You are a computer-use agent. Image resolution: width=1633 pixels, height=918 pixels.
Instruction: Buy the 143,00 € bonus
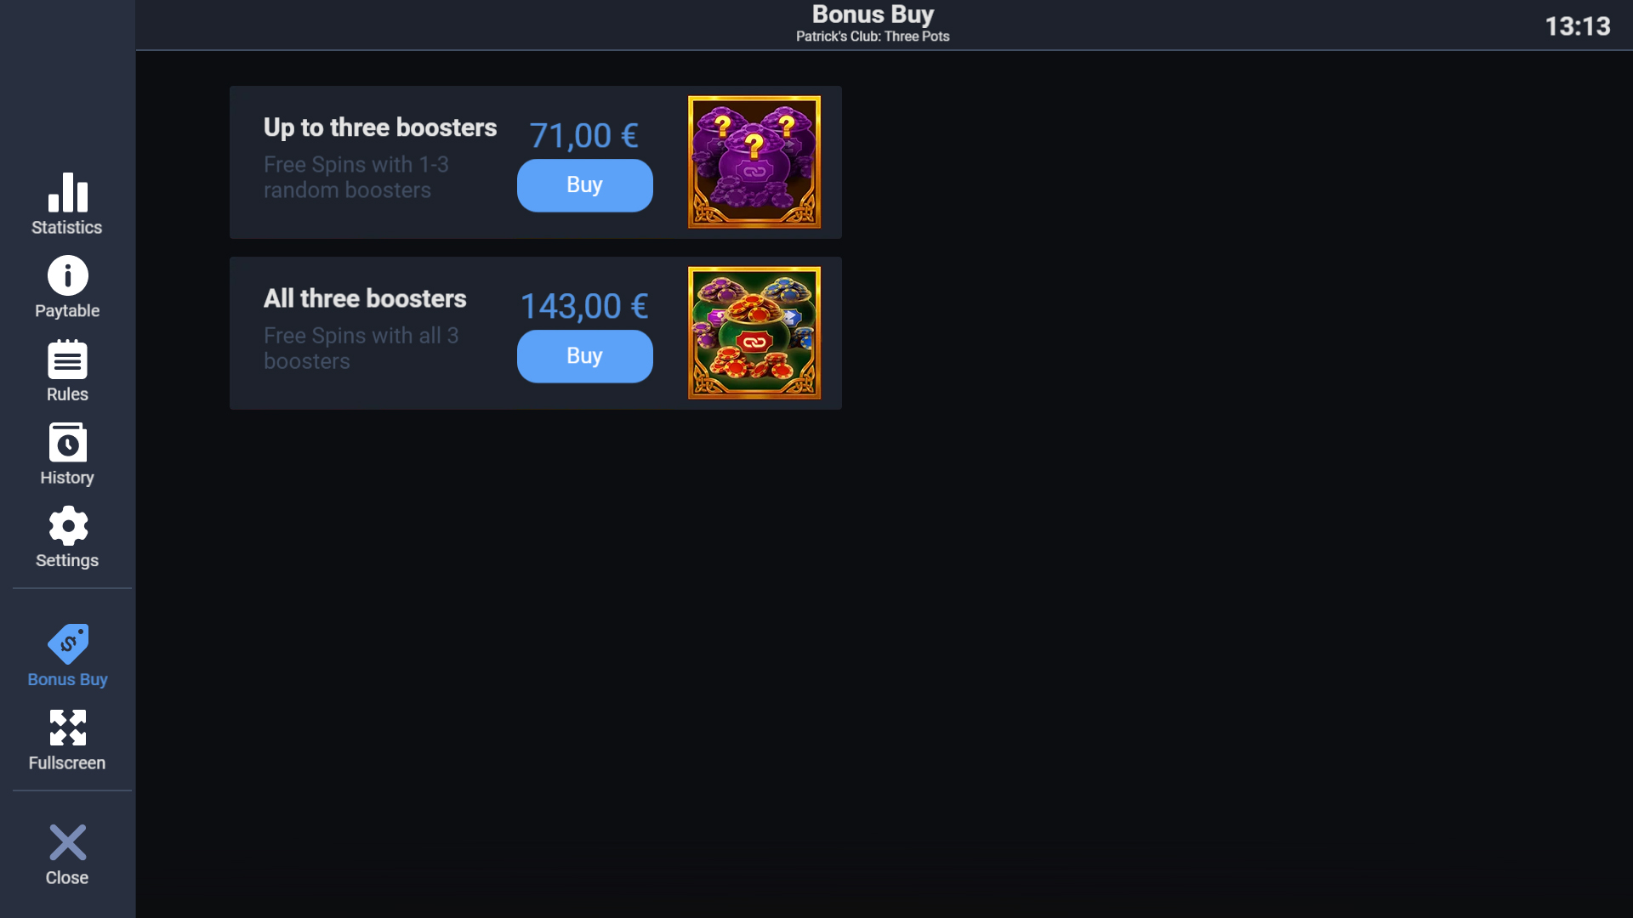coord(585,356)
